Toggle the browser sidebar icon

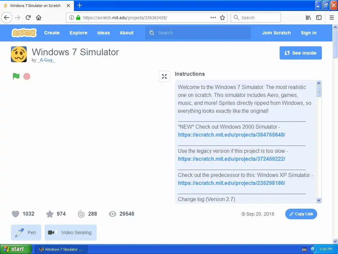[x=319, y=18]
